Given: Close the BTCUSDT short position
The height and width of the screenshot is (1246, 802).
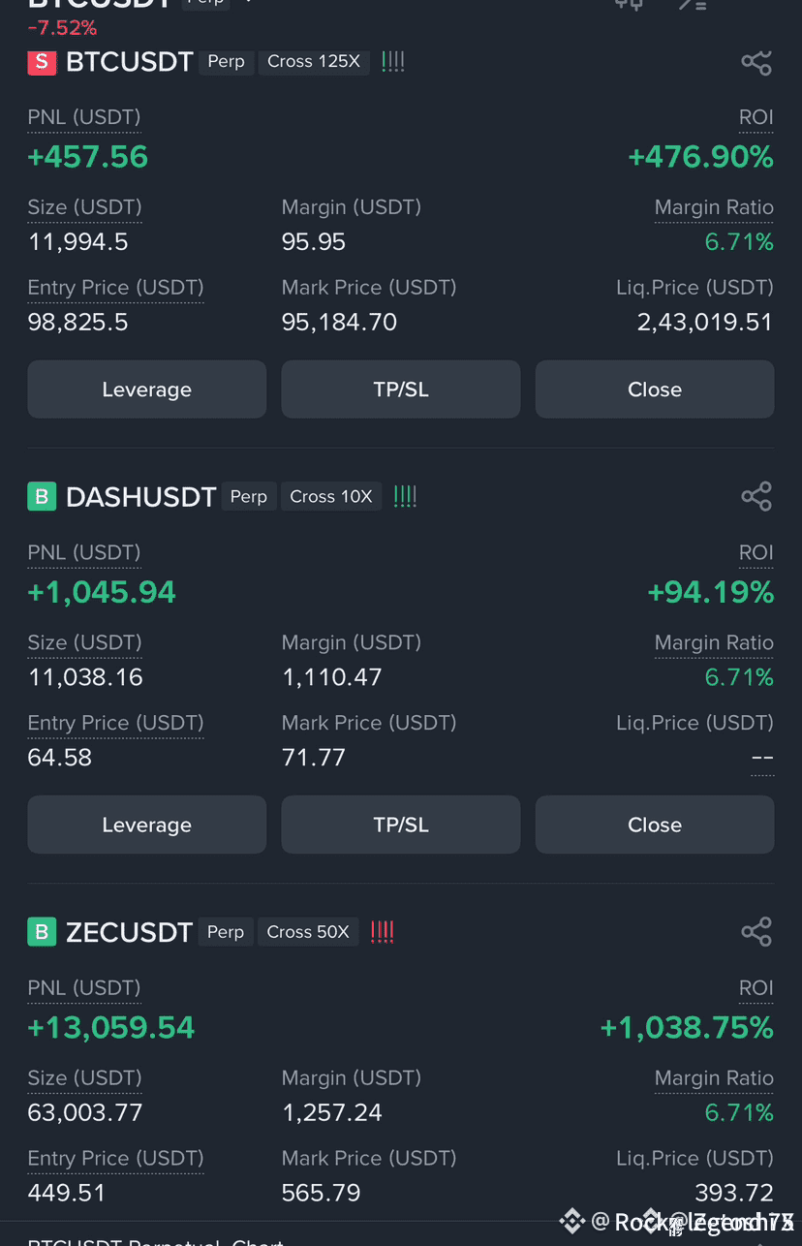Looking at the screenshot, I should click(x=655, y=389).
